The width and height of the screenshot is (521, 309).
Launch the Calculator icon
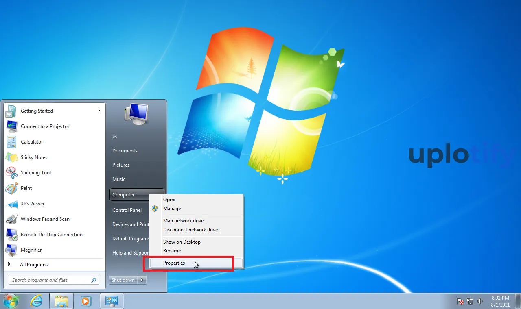(11, 142)
